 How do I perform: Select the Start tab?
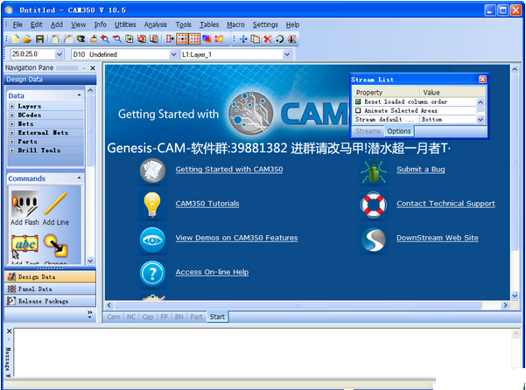217,317
